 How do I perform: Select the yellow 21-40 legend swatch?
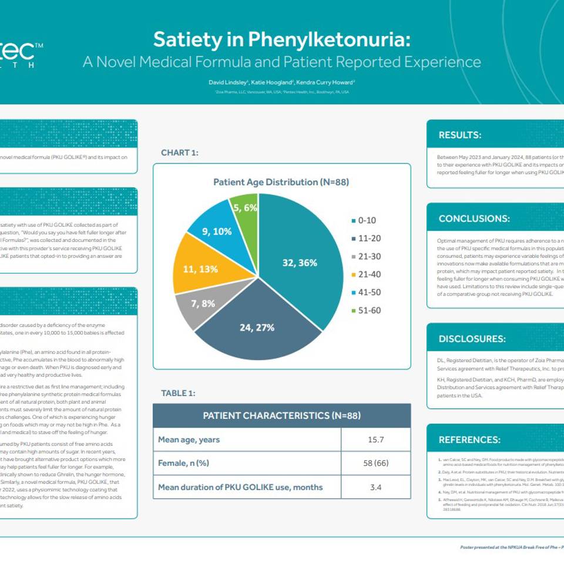click(x=353, y=275)
